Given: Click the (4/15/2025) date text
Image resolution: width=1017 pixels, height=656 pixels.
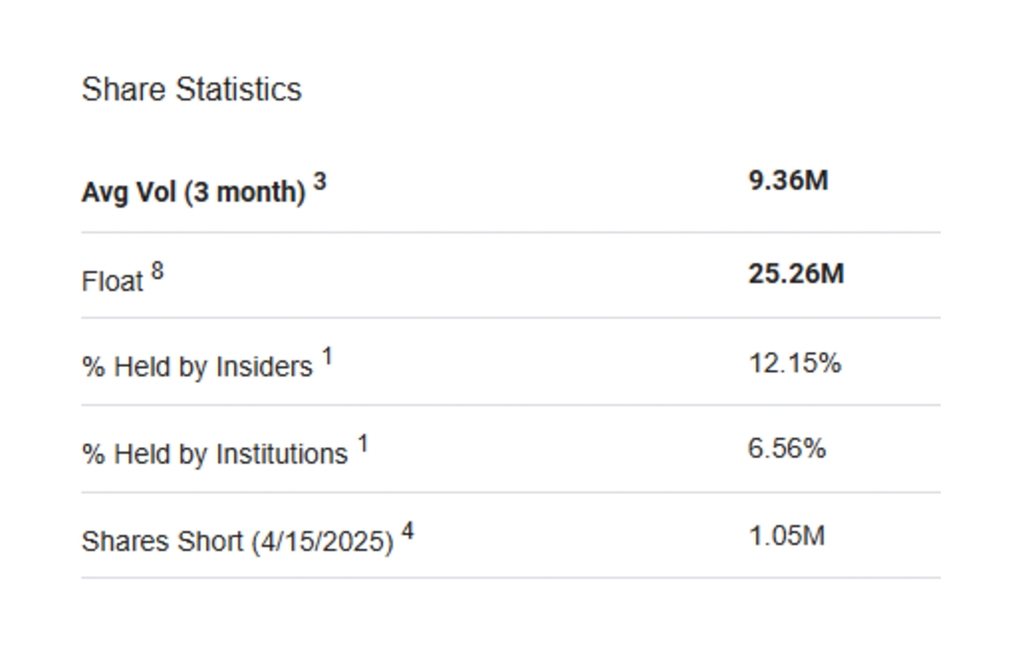Looking at the screenshot, I should pos(322,542).
